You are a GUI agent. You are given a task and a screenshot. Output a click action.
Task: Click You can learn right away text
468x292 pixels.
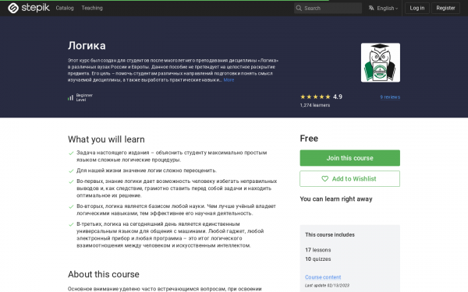click(x=336, y=199)
